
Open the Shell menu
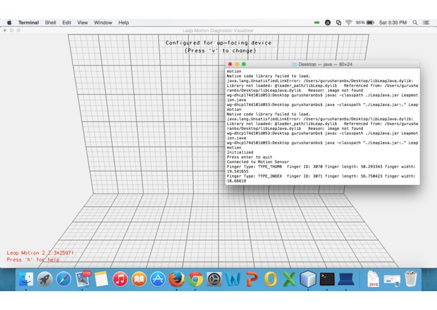click(x=50, y=23)
